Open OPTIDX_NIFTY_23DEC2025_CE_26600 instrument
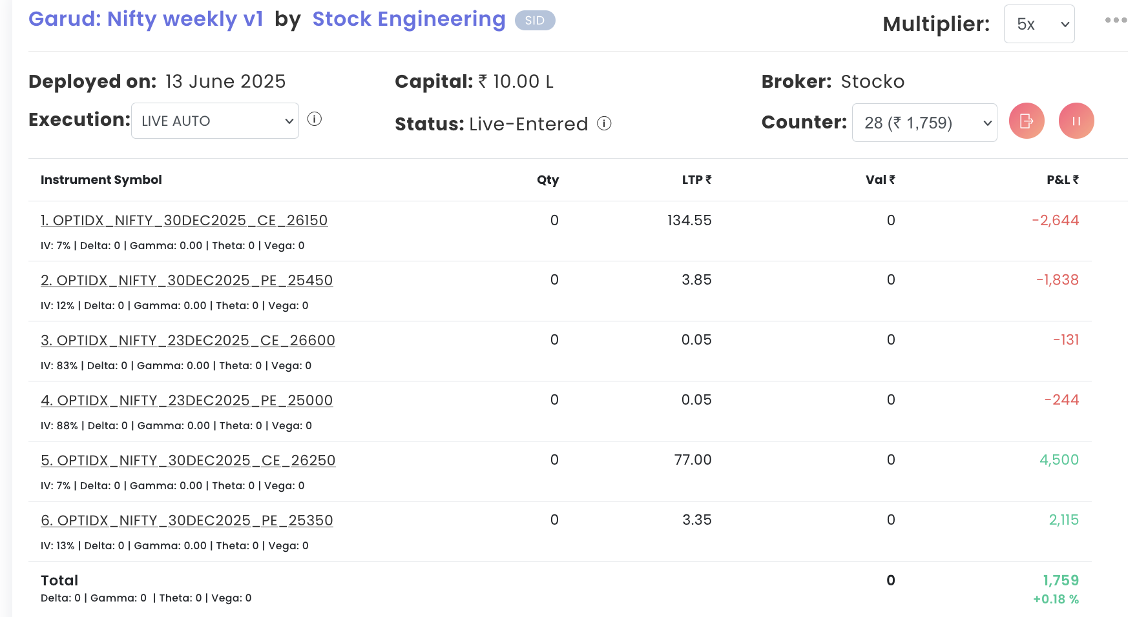 pyautogui.click(x=188, y=341)
